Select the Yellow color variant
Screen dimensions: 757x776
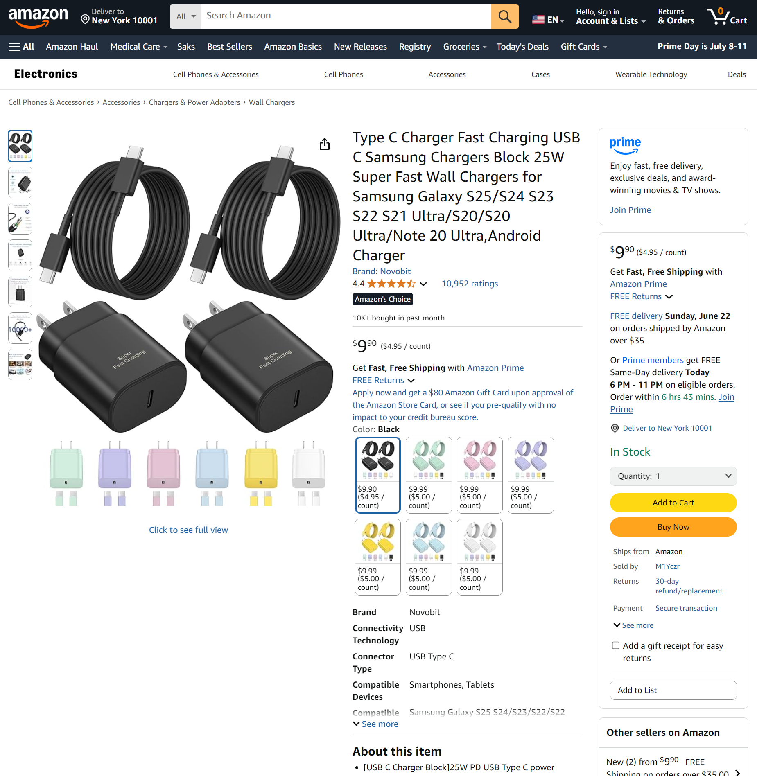tap(377, 557)
